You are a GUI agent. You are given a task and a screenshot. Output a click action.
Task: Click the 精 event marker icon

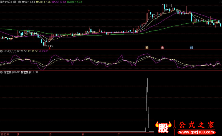(x=147, y=47)
